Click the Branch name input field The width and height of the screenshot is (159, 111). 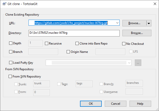tap(43, 52)
